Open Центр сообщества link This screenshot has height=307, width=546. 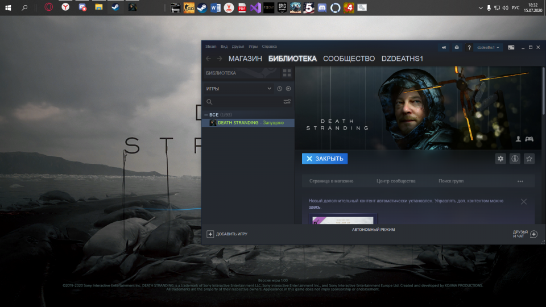pyautogui.click(x=396, y=181)
